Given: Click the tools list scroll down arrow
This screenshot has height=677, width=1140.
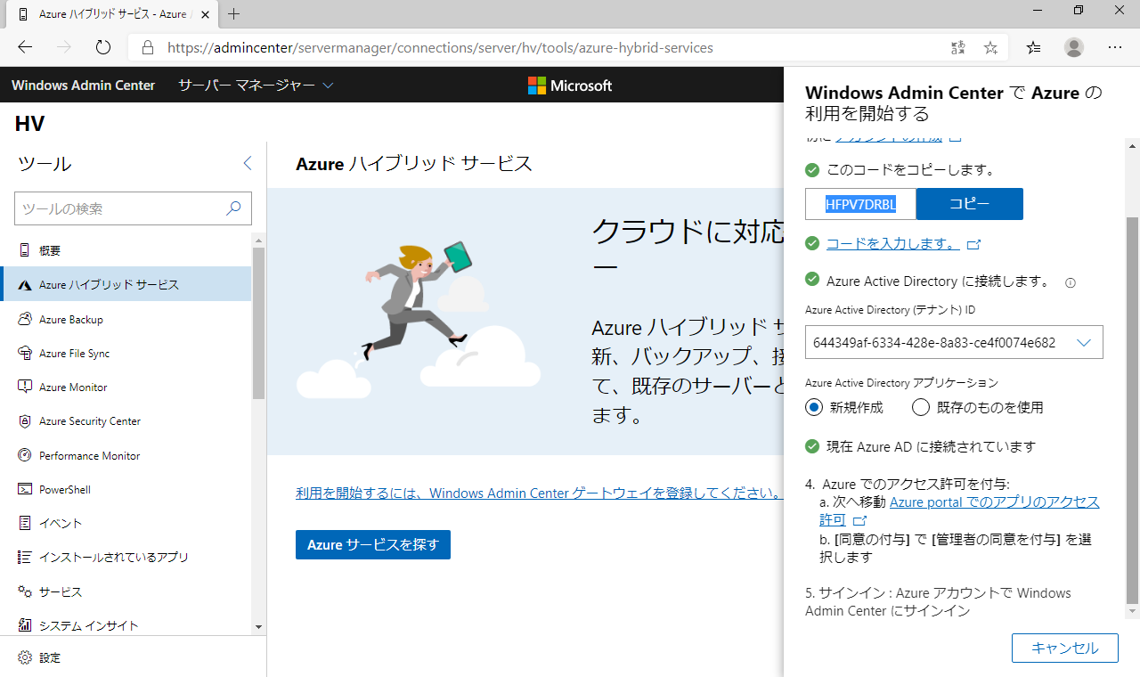Looking at the screenshot, I should [259, 627].
